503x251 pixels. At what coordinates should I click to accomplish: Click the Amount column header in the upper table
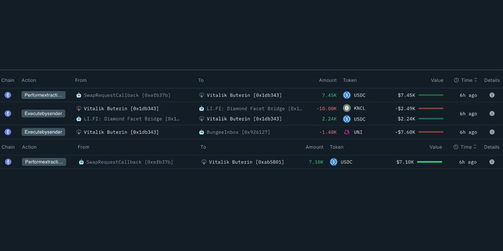(x=327, y=80)
